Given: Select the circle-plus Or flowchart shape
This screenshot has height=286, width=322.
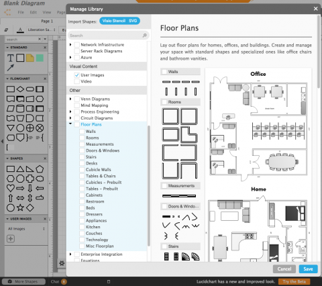Looking at the screenshot, I should tap(30, 128).
